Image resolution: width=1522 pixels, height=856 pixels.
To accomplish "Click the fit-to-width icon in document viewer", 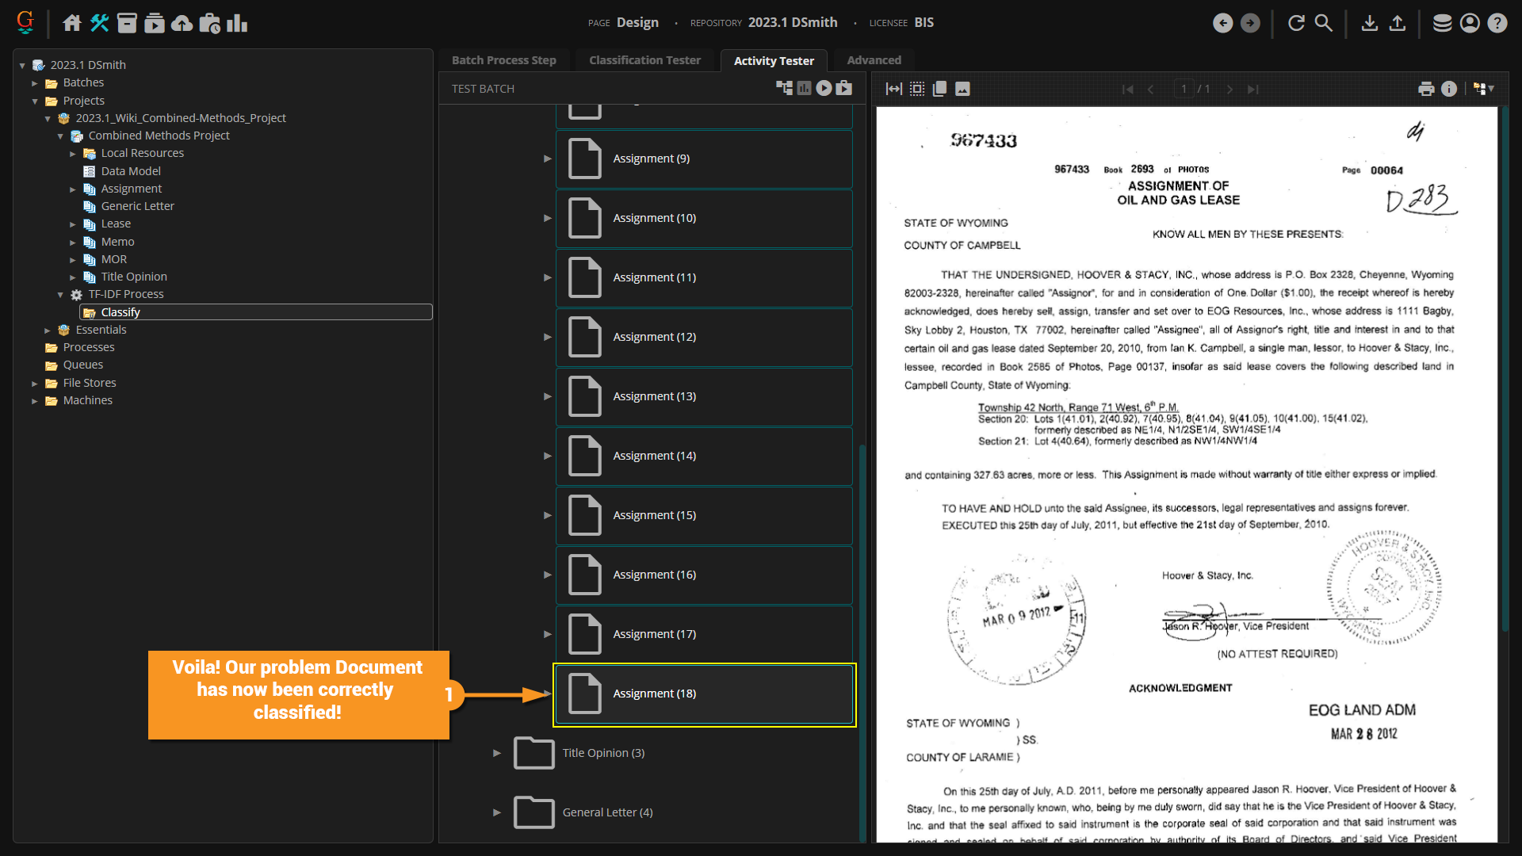I will [893, 89].
